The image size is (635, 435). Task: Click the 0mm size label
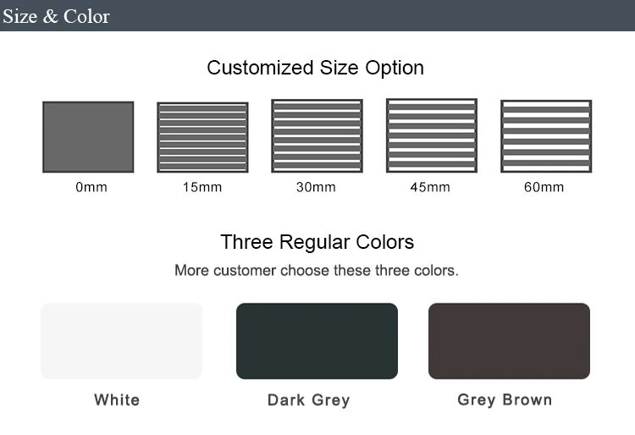91,187
